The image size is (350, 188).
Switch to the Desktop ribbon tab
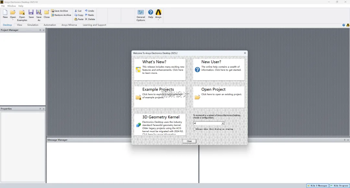[7, 25]
